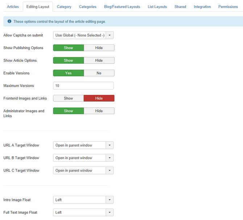243x220 pixels.
Task: Set Show Article Options to Hide
Action: [x=99, y=60]
